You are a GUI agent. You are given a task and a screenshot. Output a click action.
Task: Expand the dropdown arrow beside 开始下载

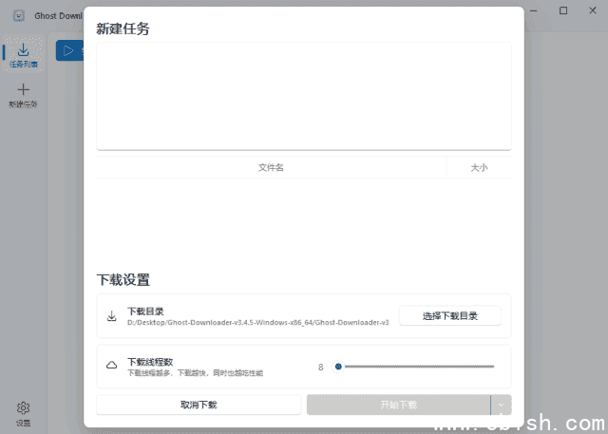pos(501,405)
